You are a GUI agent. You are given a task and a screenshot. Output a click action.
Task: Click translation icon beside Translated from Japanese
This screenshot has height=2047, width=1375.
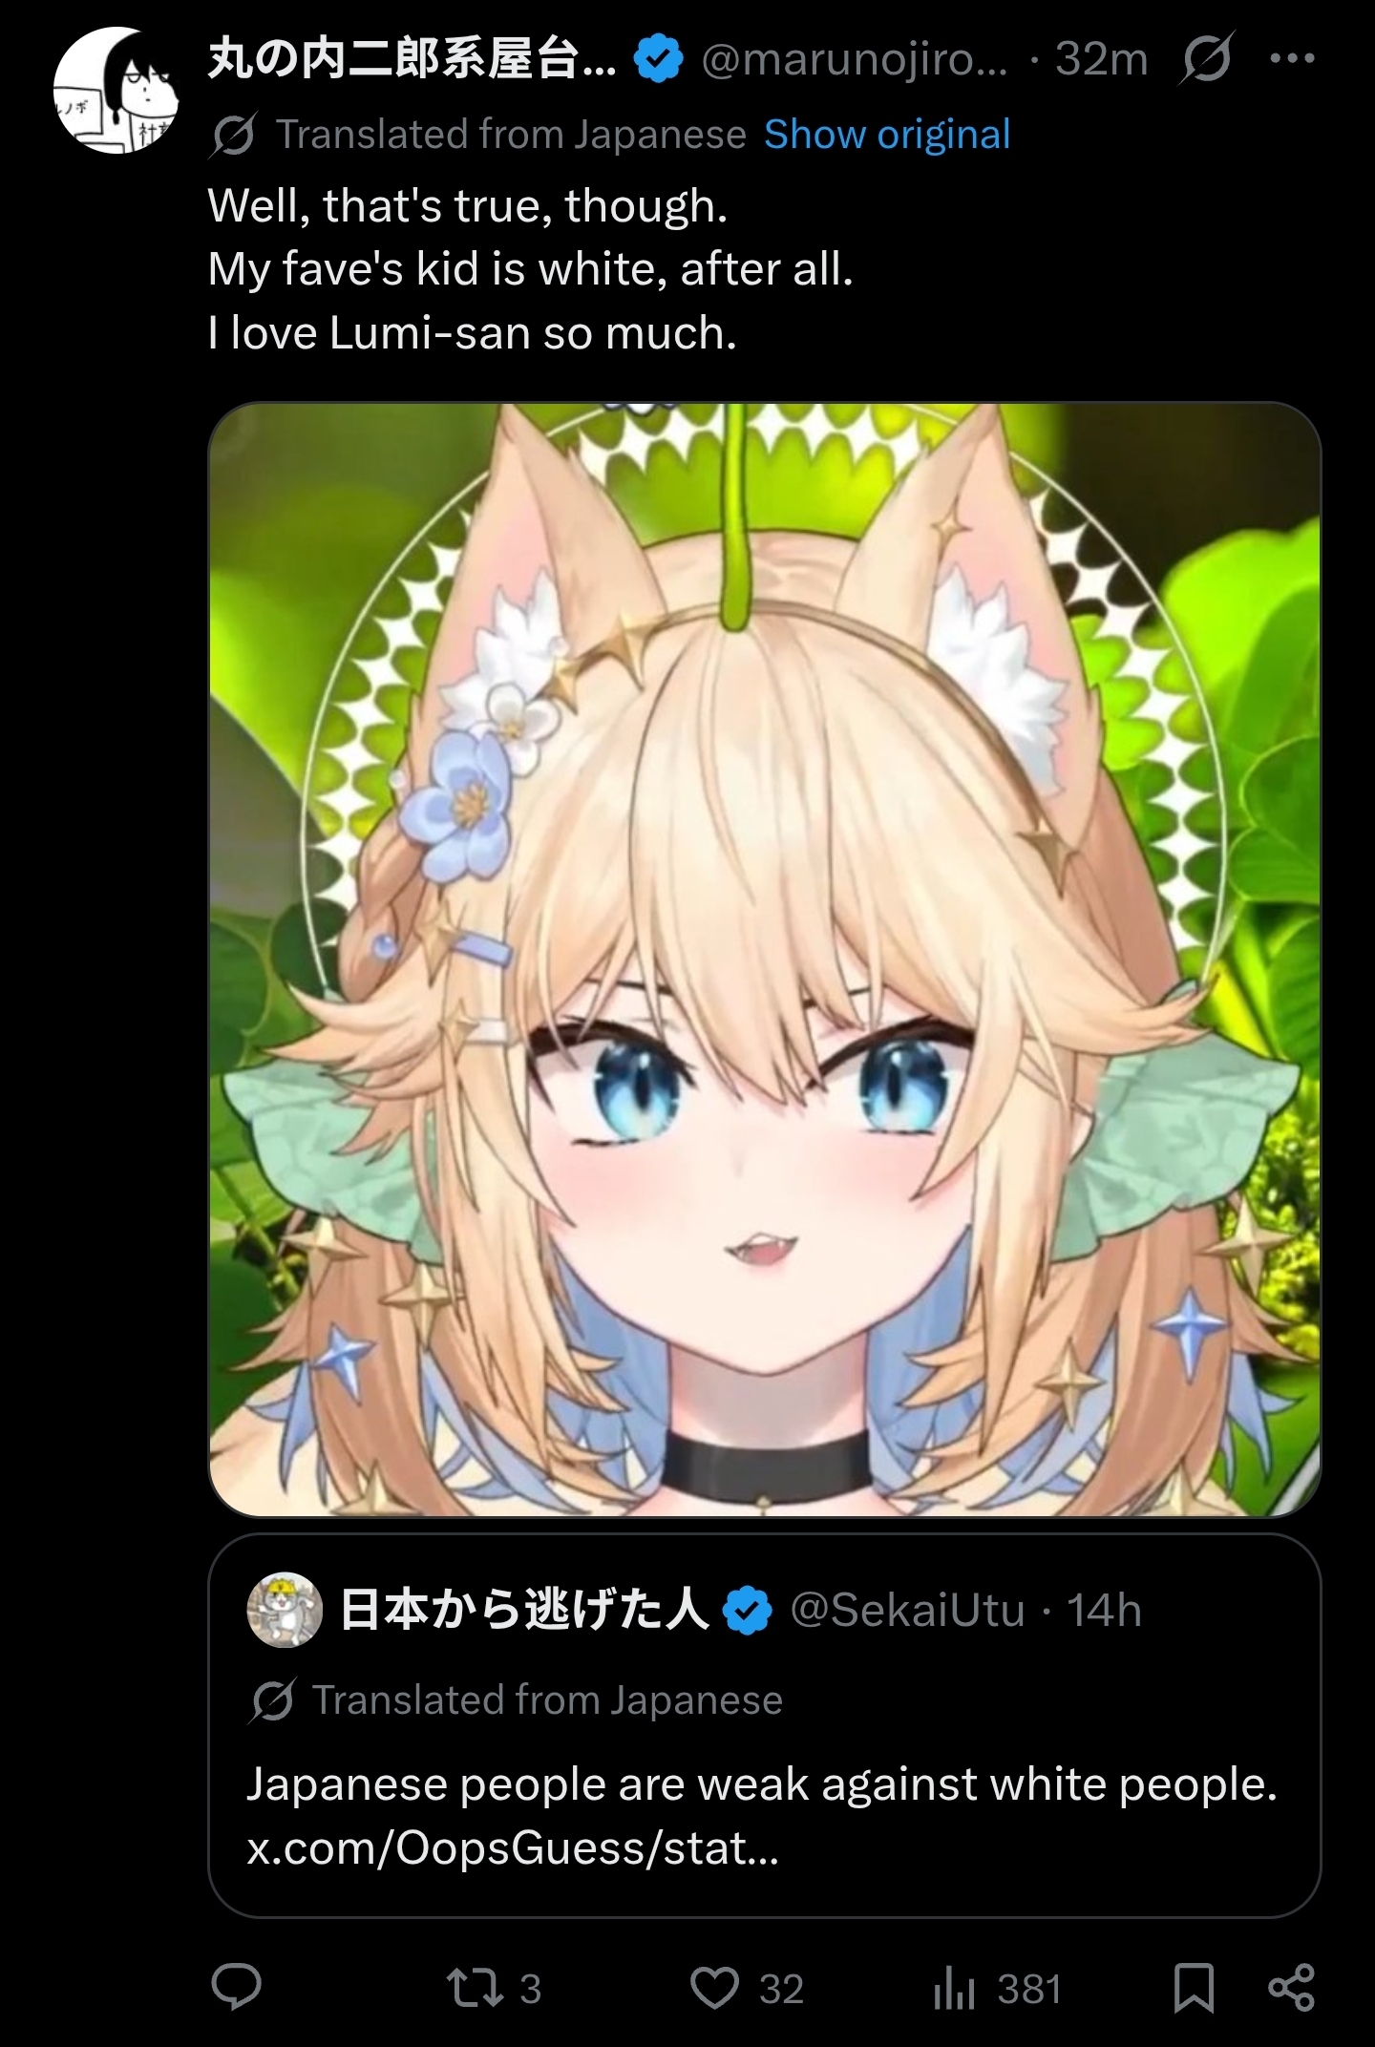[232, 136]
